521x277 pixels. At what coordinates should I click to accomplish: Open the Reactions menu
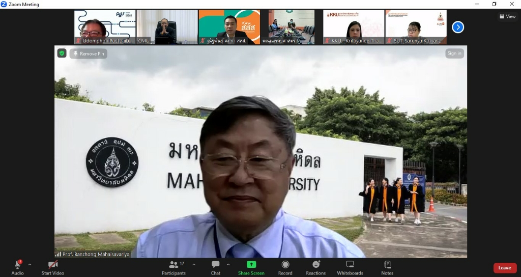point(315,267)
